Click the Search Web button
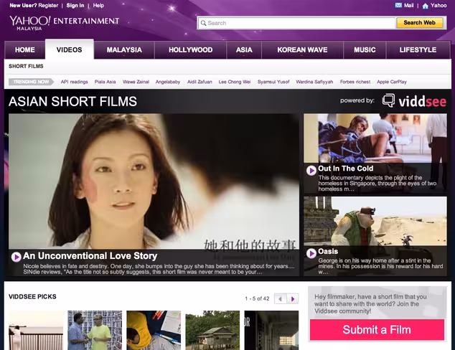The height and width of the screenshot is (350, 455). click(x=420, y=23)
